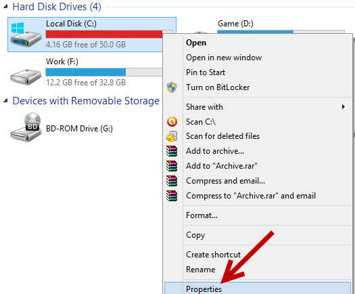Screen dimensions: 355x294
Task: Click WinRAR icon beside Compress and email
Action: (172, 181)
